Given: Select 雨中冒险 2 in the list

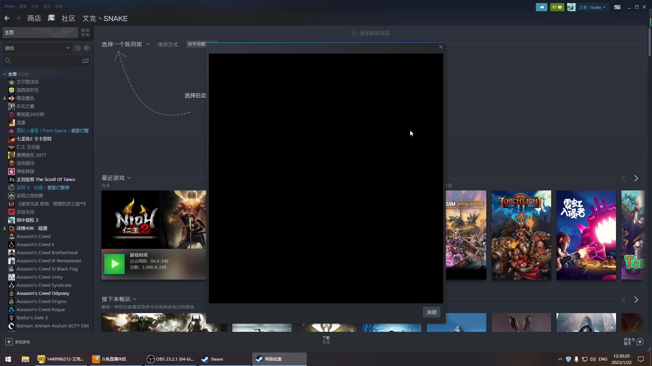Looking at the screenshot, I should (x=27, y=220).
